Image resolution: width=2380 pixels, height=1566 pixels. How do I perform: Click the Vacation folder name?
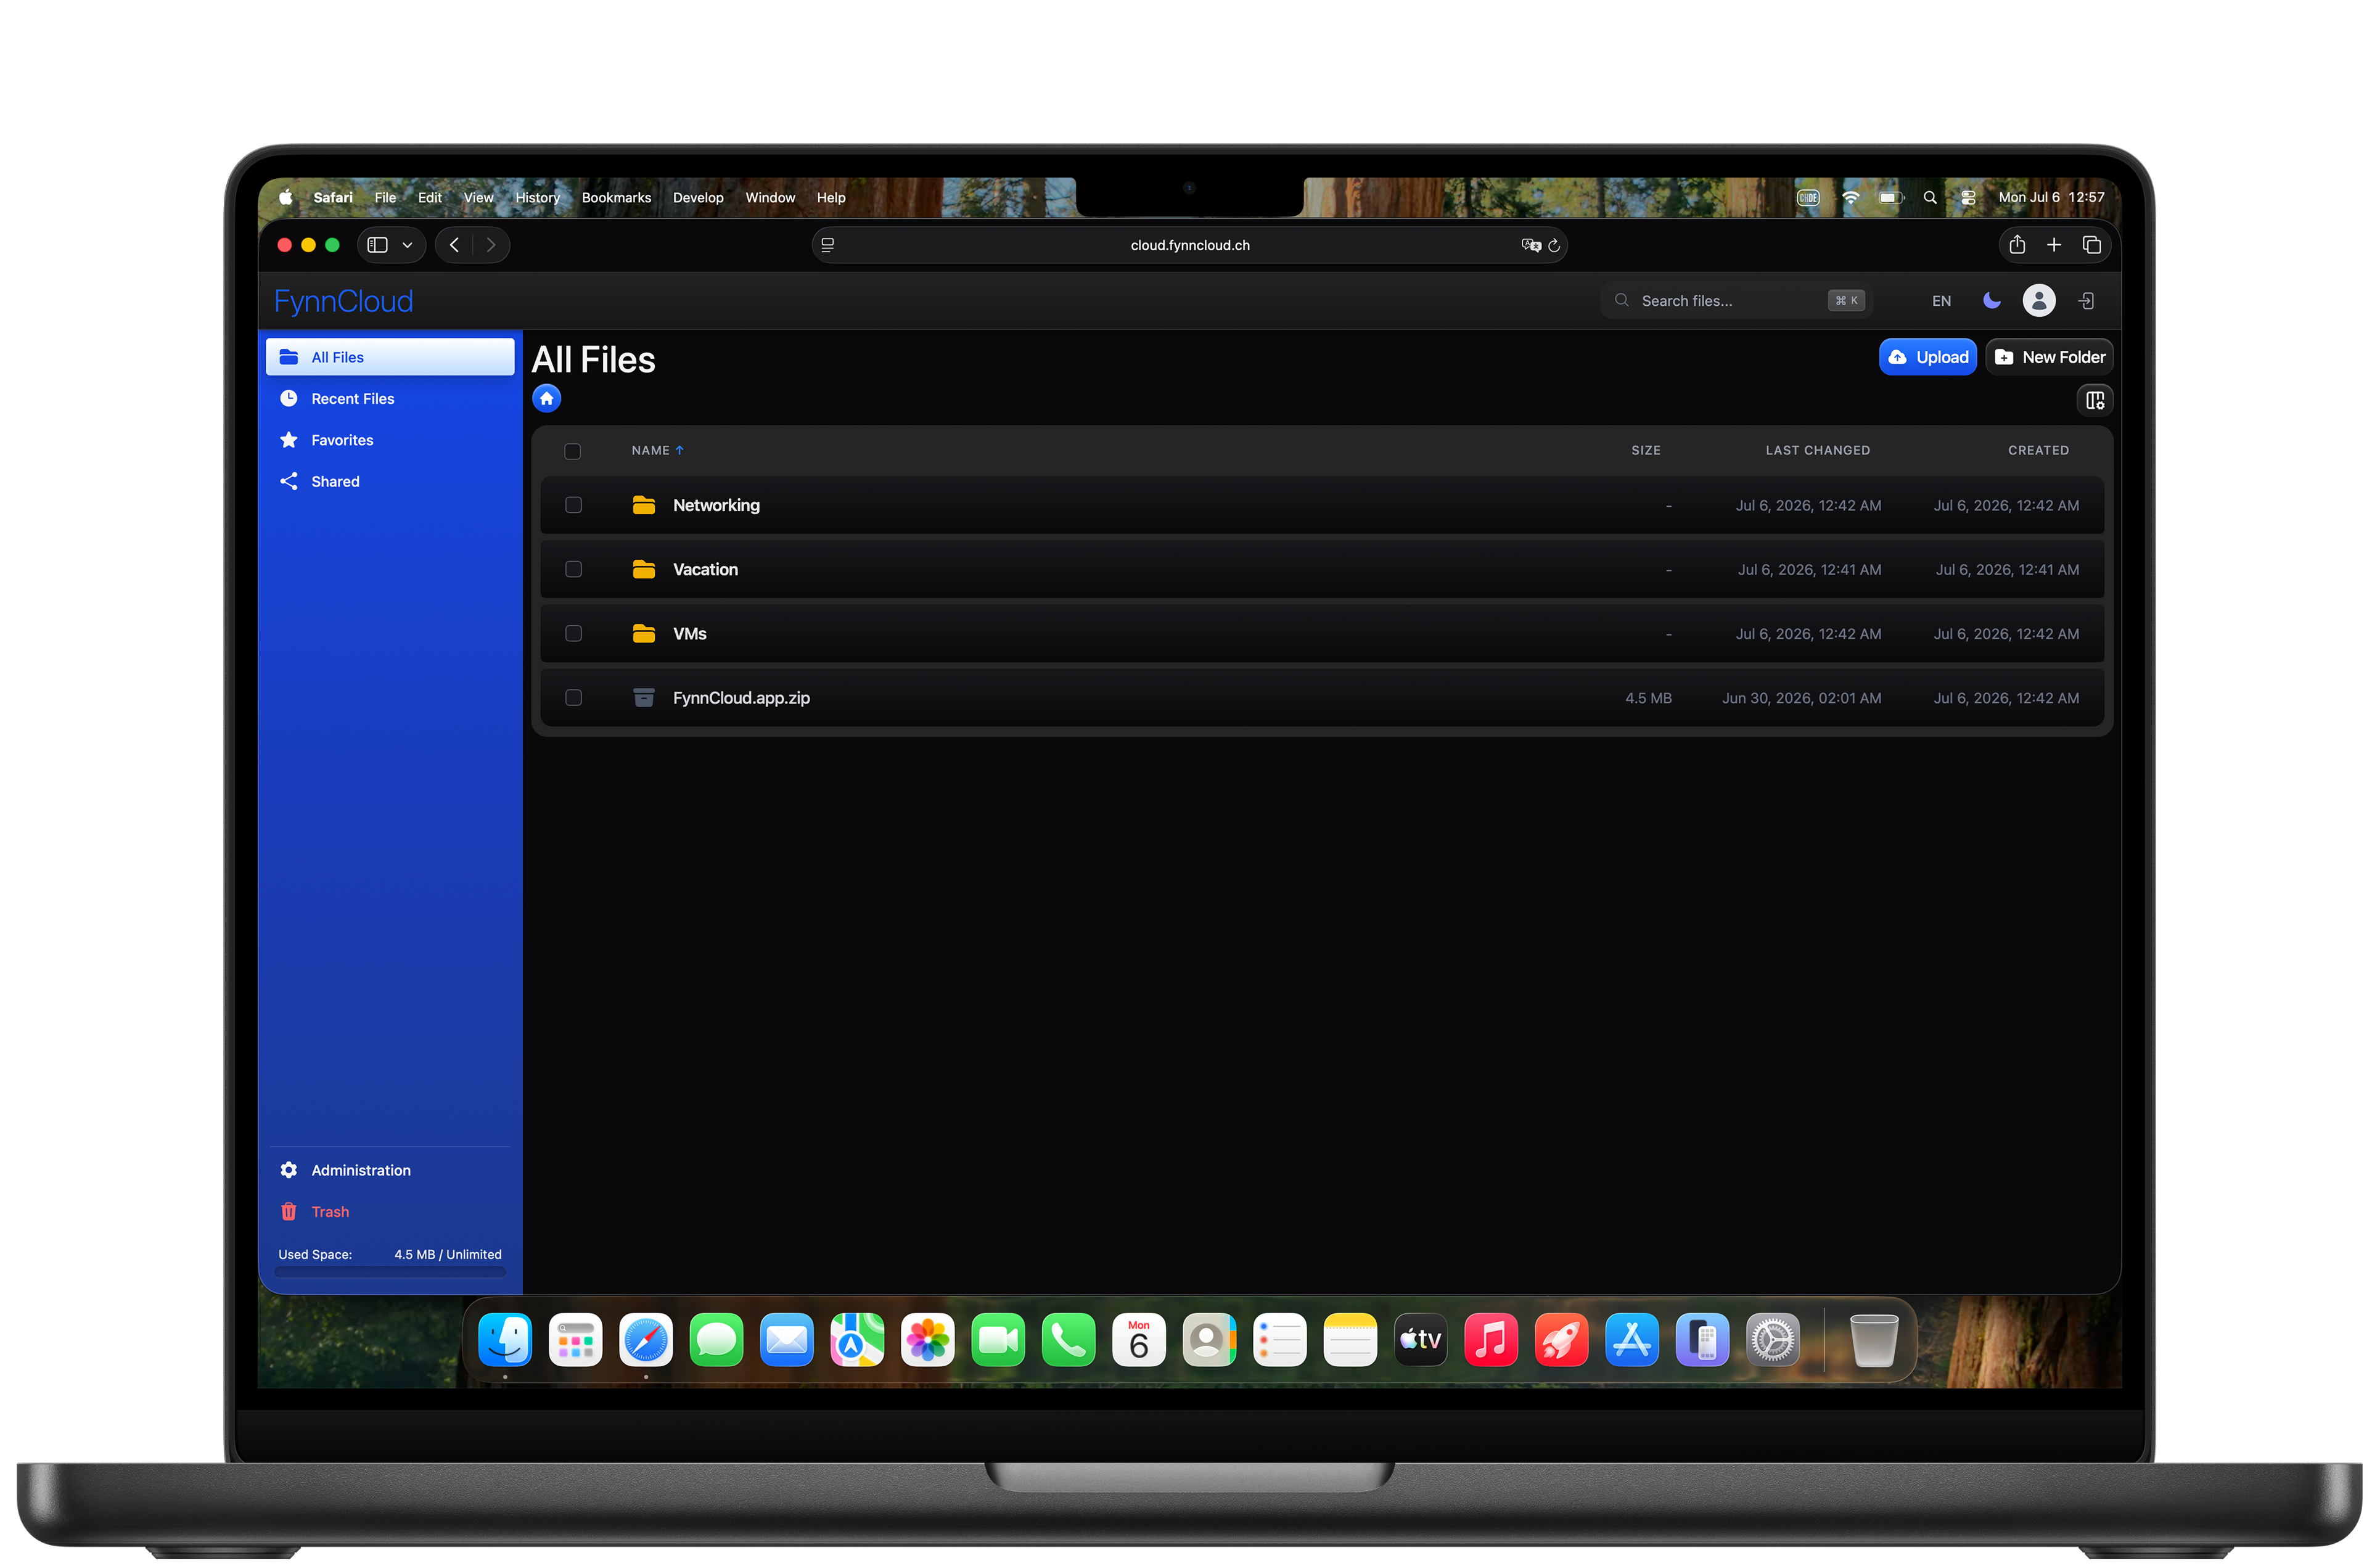click(x=705, y=569)
